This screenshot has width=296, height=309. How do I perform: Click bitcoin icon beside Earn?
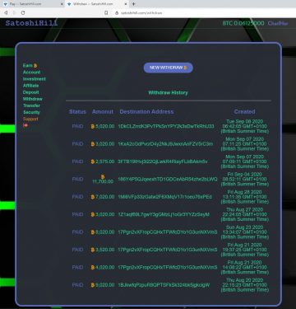pyautogui.click(x=35, y=66)
